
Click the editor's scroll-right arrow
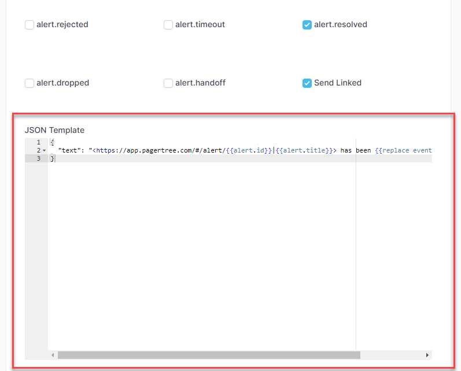tap(427, 355)
